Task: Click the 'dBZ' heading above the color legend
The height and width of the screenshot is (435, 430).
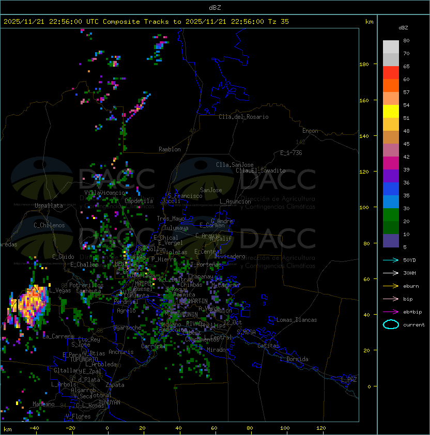Action: 403,28
